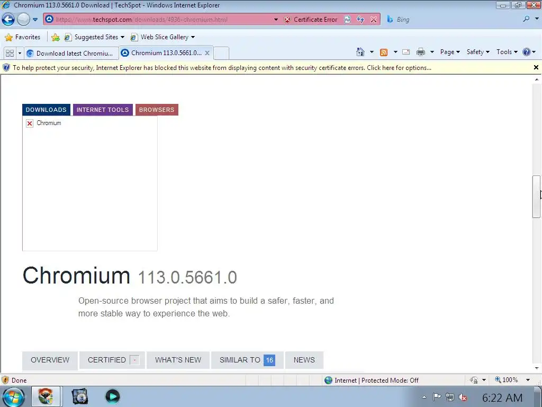Click the 6:22 AM system clock
Viewport: 542px width, 407px height.
point(502,397)
